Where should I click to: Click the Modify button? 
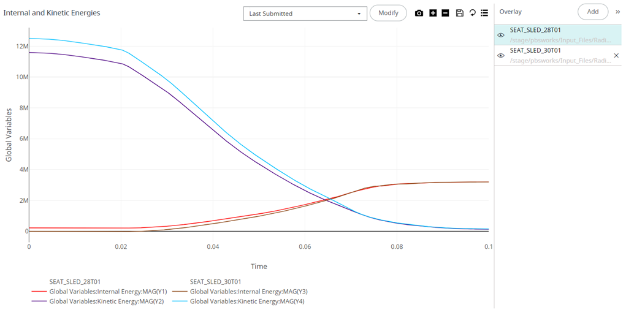pyautogui.click(x=388, y=13)
